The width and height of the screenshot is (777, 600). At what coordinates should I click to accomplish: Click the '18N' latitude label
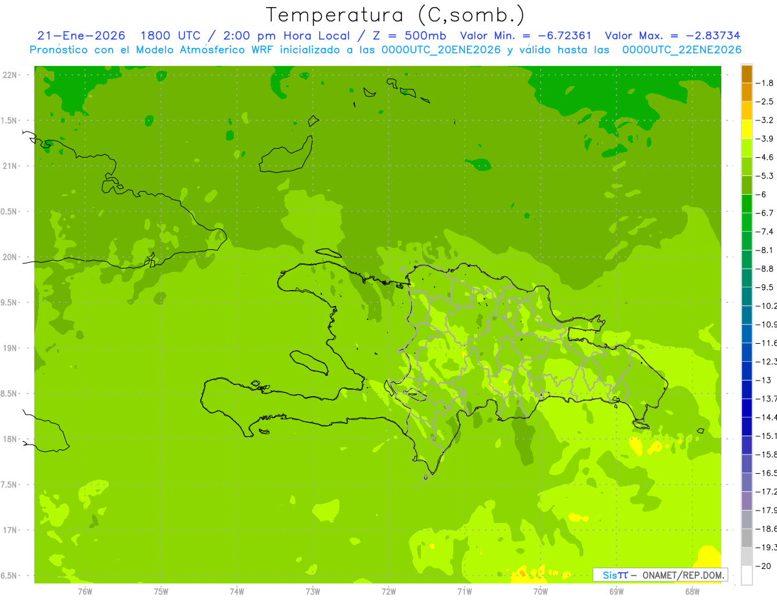click(x=9, y=439)
